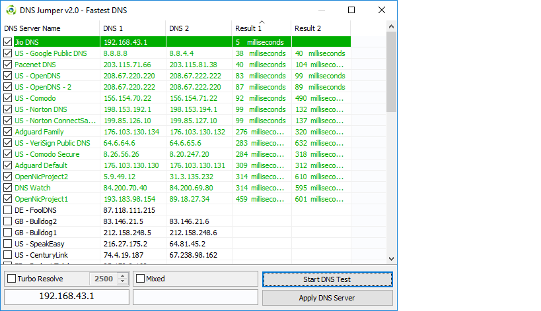Screen dimensions: 541x311
Task: Select the OpenNicProject2 row name
Action: tap(41, 177)
